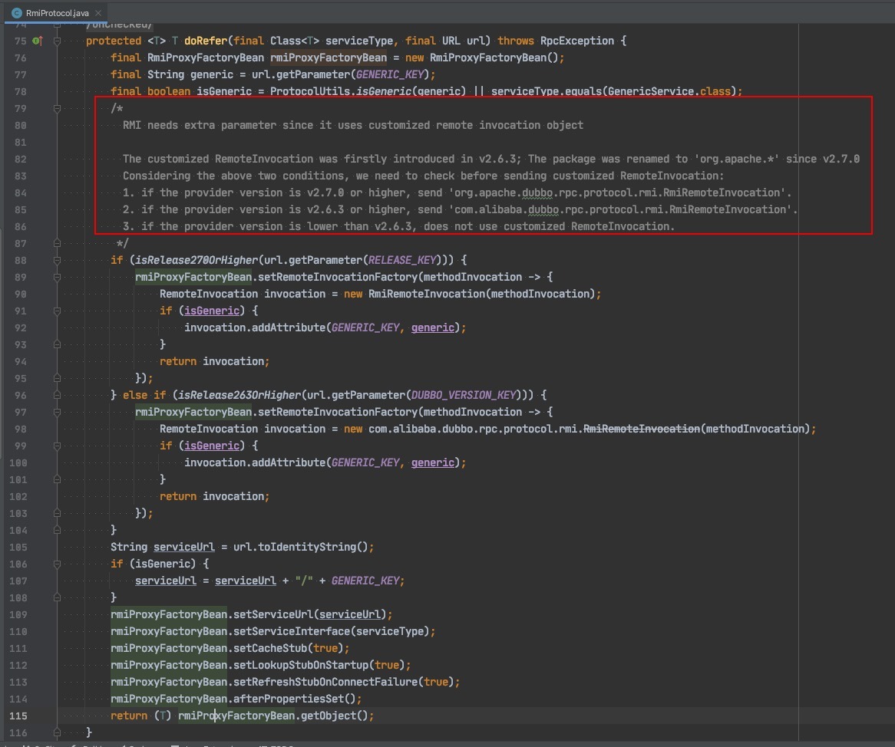Fold the lambda starting on line 89

(58, 277)
